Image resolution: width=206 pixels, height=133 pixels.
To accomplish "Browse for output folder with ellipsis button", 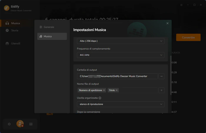I will coord(162,76).
